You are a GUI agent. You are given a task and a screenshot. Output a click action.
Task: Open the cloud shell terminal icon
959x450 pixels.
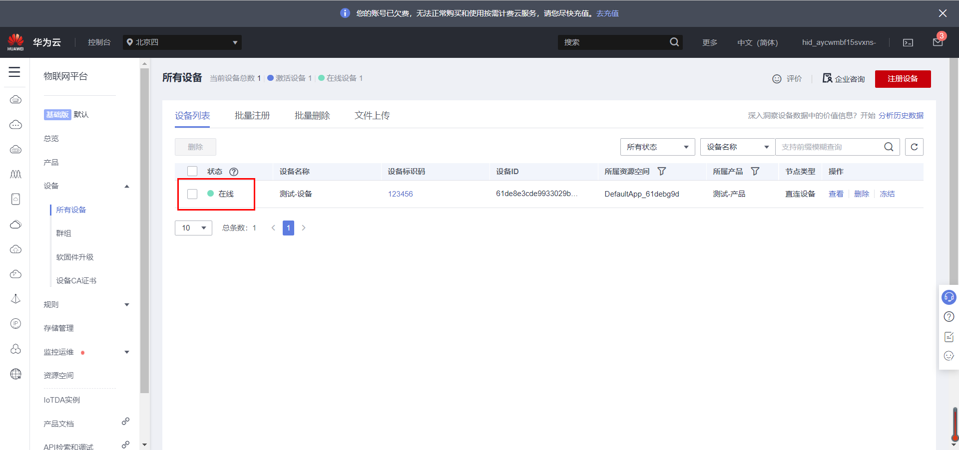coord(908,42)
